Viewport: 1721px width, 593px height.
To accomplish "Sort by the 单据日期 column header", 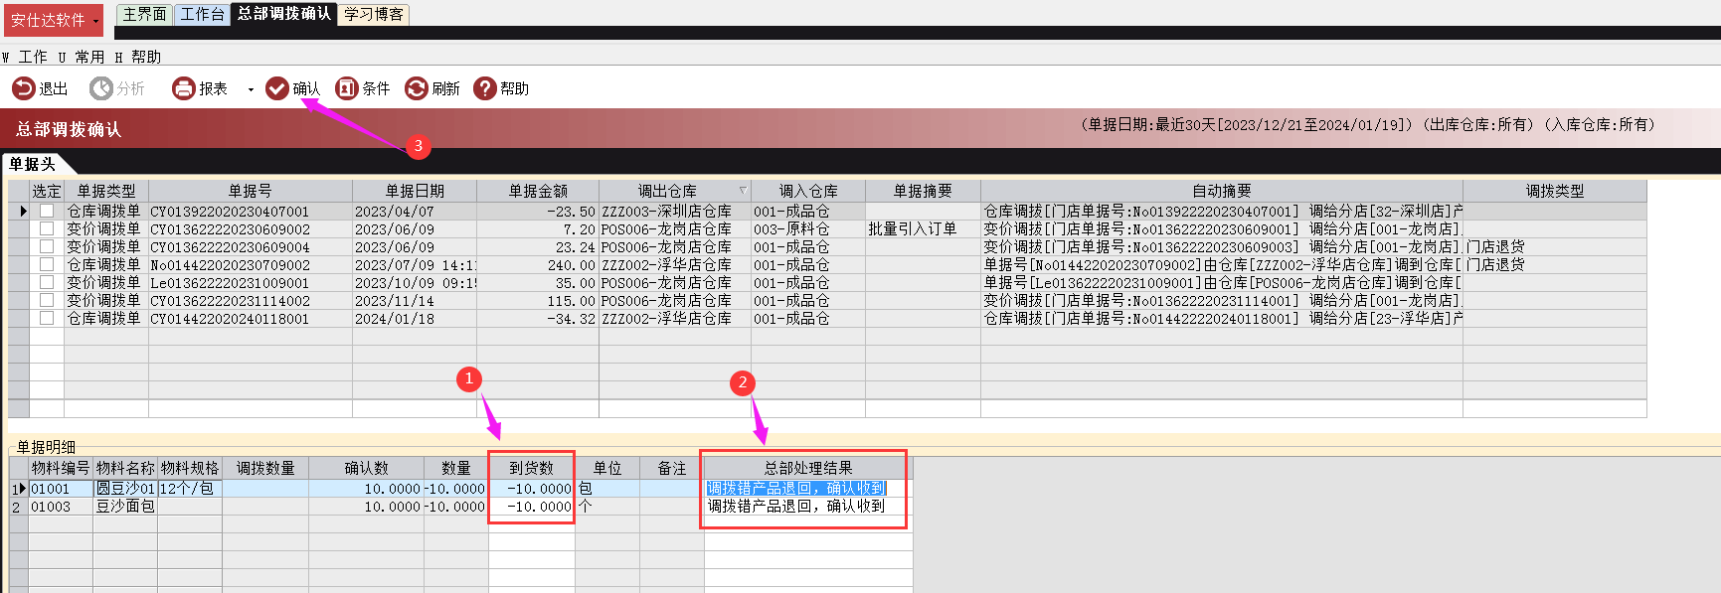I will (415, 191).
